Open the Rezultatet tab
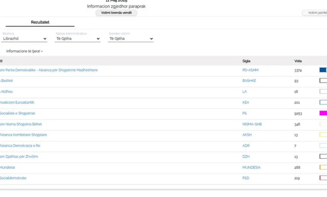The height and width of the screenshot is (197, 327). 40,22
